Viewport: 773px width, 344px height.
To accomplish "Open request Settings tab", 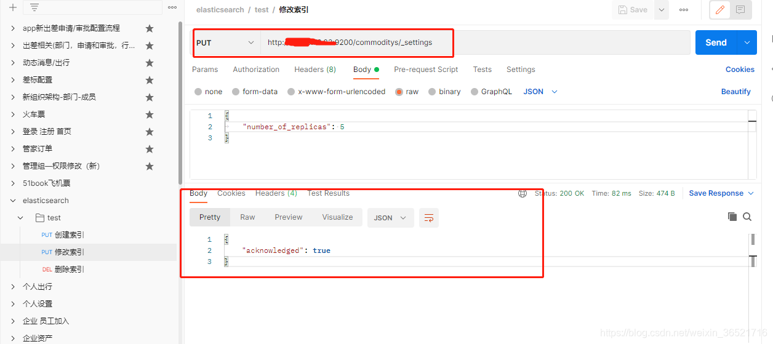I will pyautogui.click(x=521, y=70).
